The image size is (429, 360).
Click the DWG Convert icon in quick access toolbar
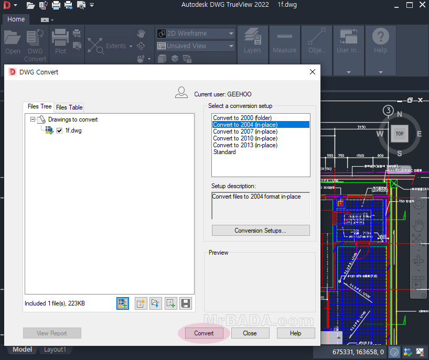(43, 5)
